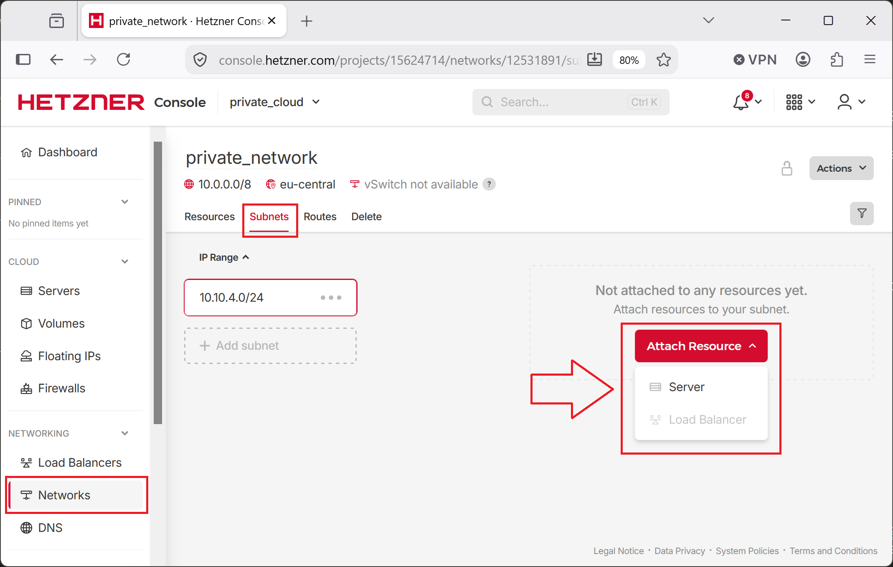Open the list all tabs chevron
Viewport: 893px width, 567px height.
pyautogui.click(x=708, y=20)
